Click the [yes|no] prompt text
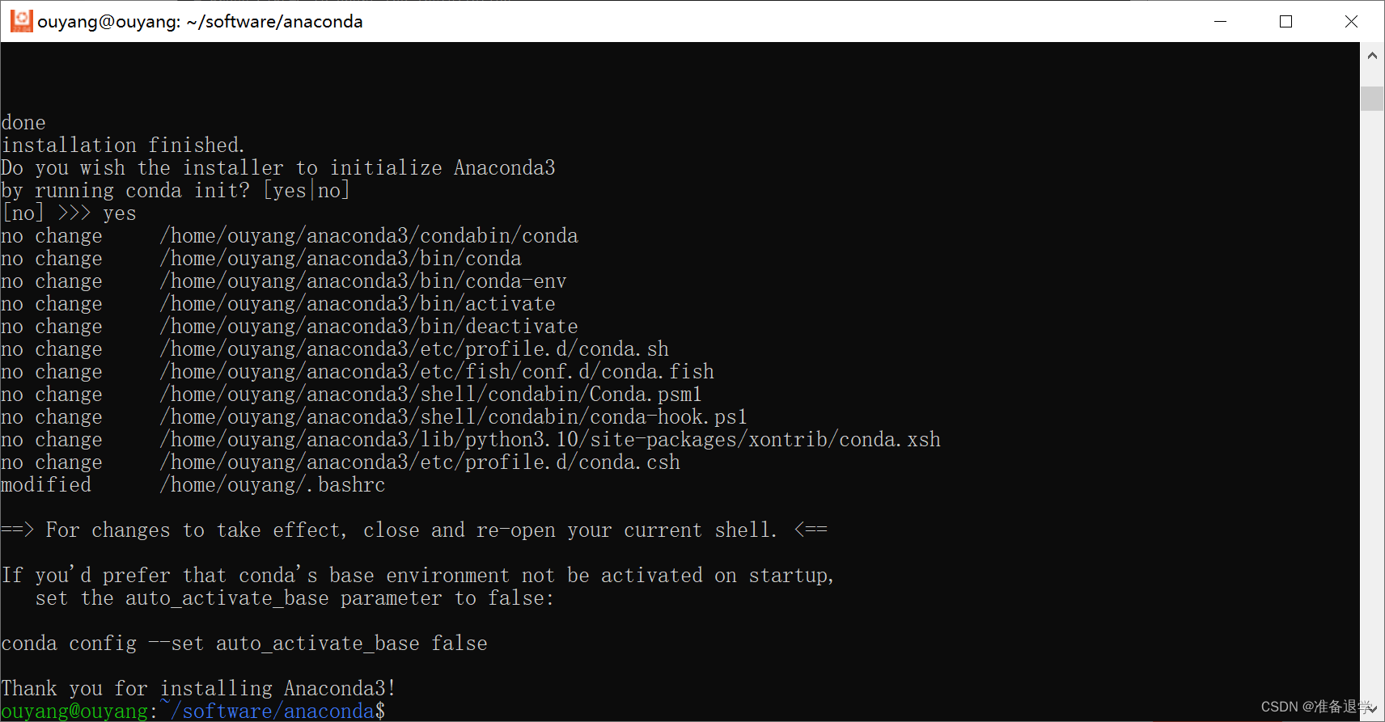This screenshot has height=722, width=1385. (x=306, y=190)
